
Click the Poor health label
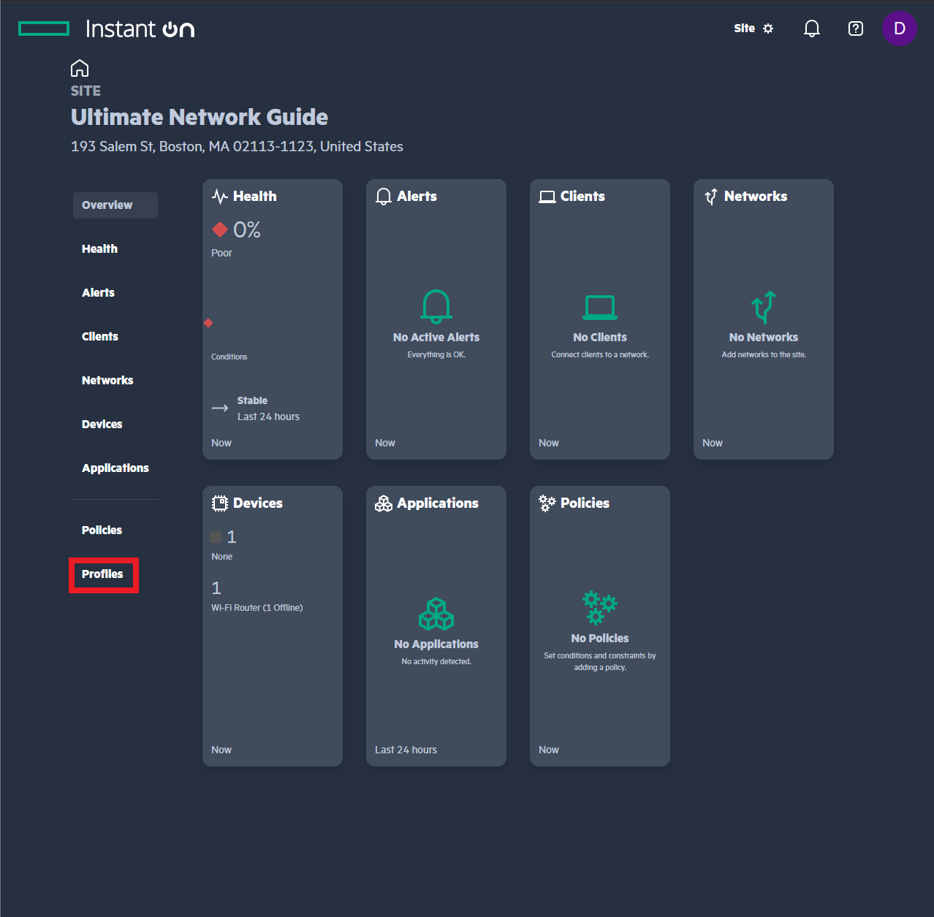221,253
